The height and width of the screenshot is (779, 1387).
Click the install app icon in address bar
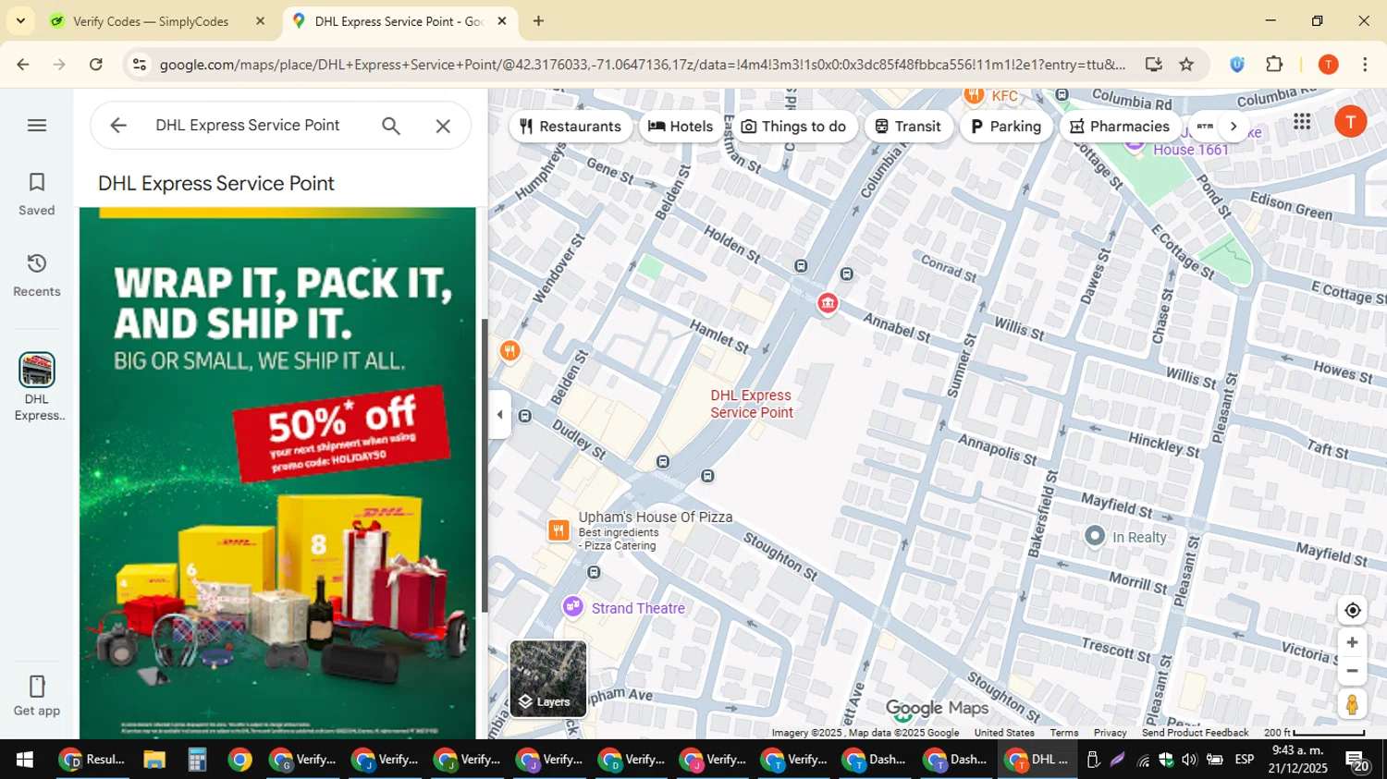(x=1153, y=65)
